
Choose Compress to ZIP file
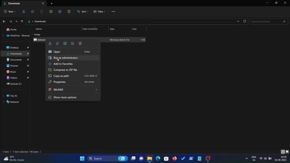pos(73,70)
